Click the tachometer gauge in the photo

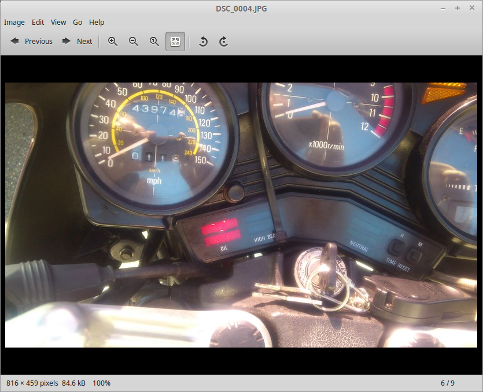tap(335, 121)
